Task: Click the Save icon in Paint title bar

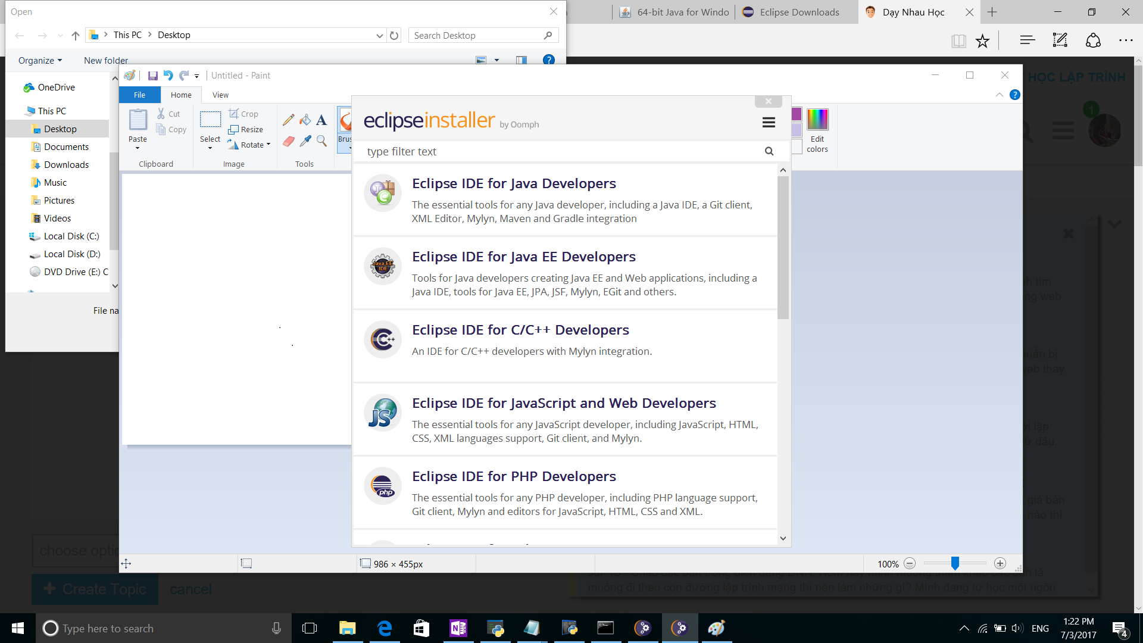Action: pos(153,76)
